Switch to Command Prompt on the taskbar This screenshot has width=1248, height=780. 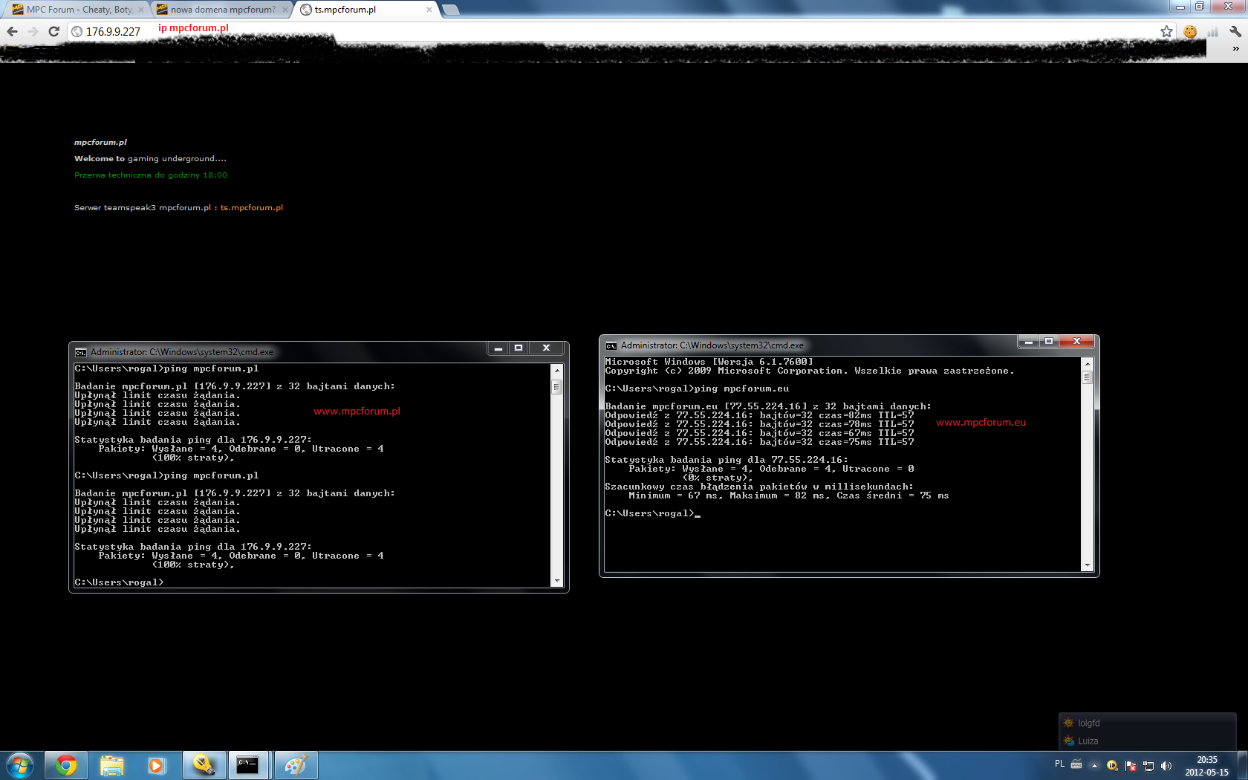tap(249, 765)
